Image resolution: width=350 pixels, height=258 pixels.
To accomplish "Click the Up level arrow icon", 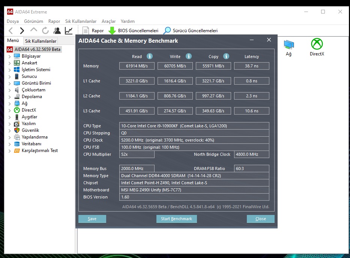I will (x=34, y=30).
